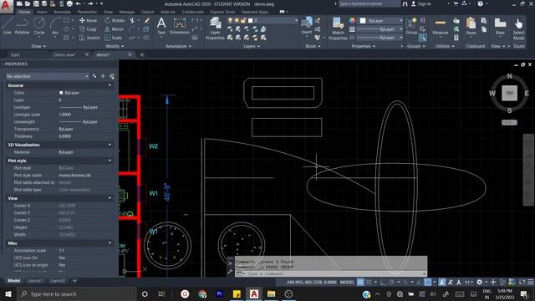Viewport: 535px width, 301px height.
Task: Open the Home ribbon tab
Action: pyautogui.click(x=24, y=12)
